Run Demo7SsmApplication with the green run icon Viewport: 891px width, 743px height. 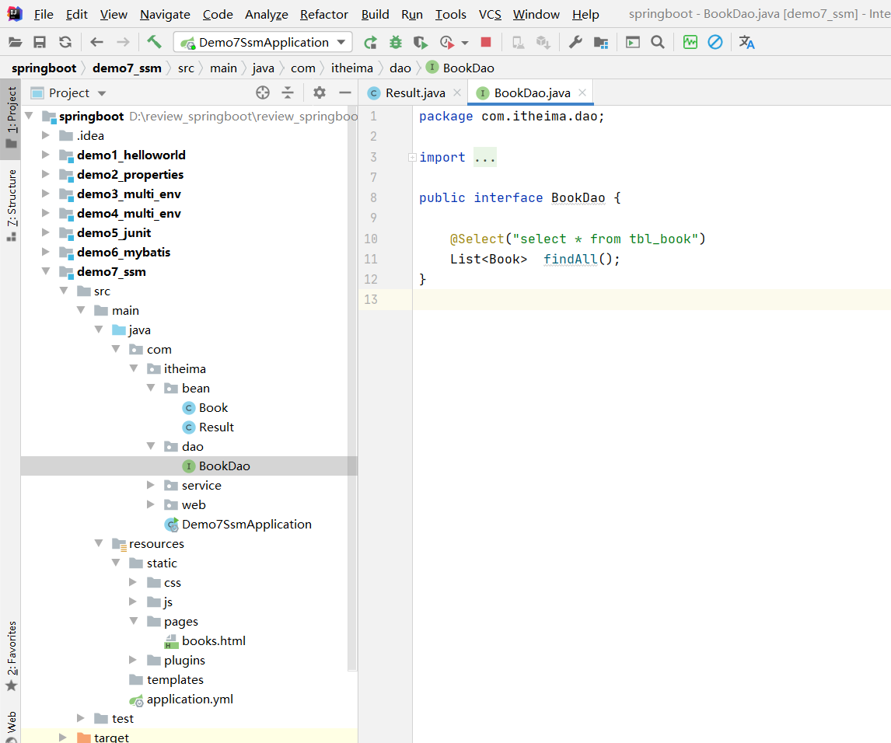(x=371, y=43)
